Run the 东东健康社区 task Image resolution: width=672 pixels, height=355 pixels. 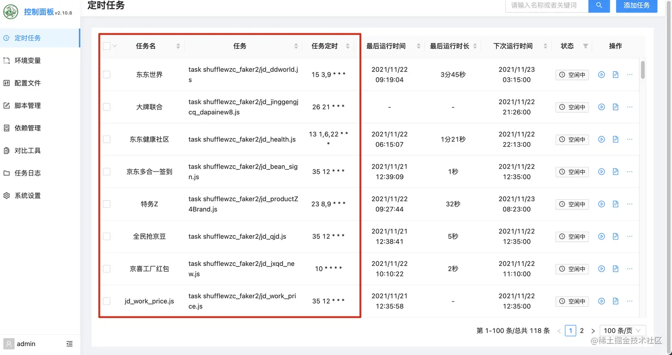click(x=601, y=139)
